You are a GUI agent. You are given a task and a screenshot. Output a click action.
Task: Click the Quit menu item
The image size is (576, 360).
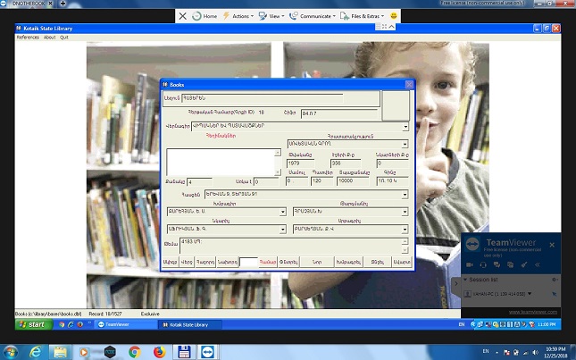(65, 38)
